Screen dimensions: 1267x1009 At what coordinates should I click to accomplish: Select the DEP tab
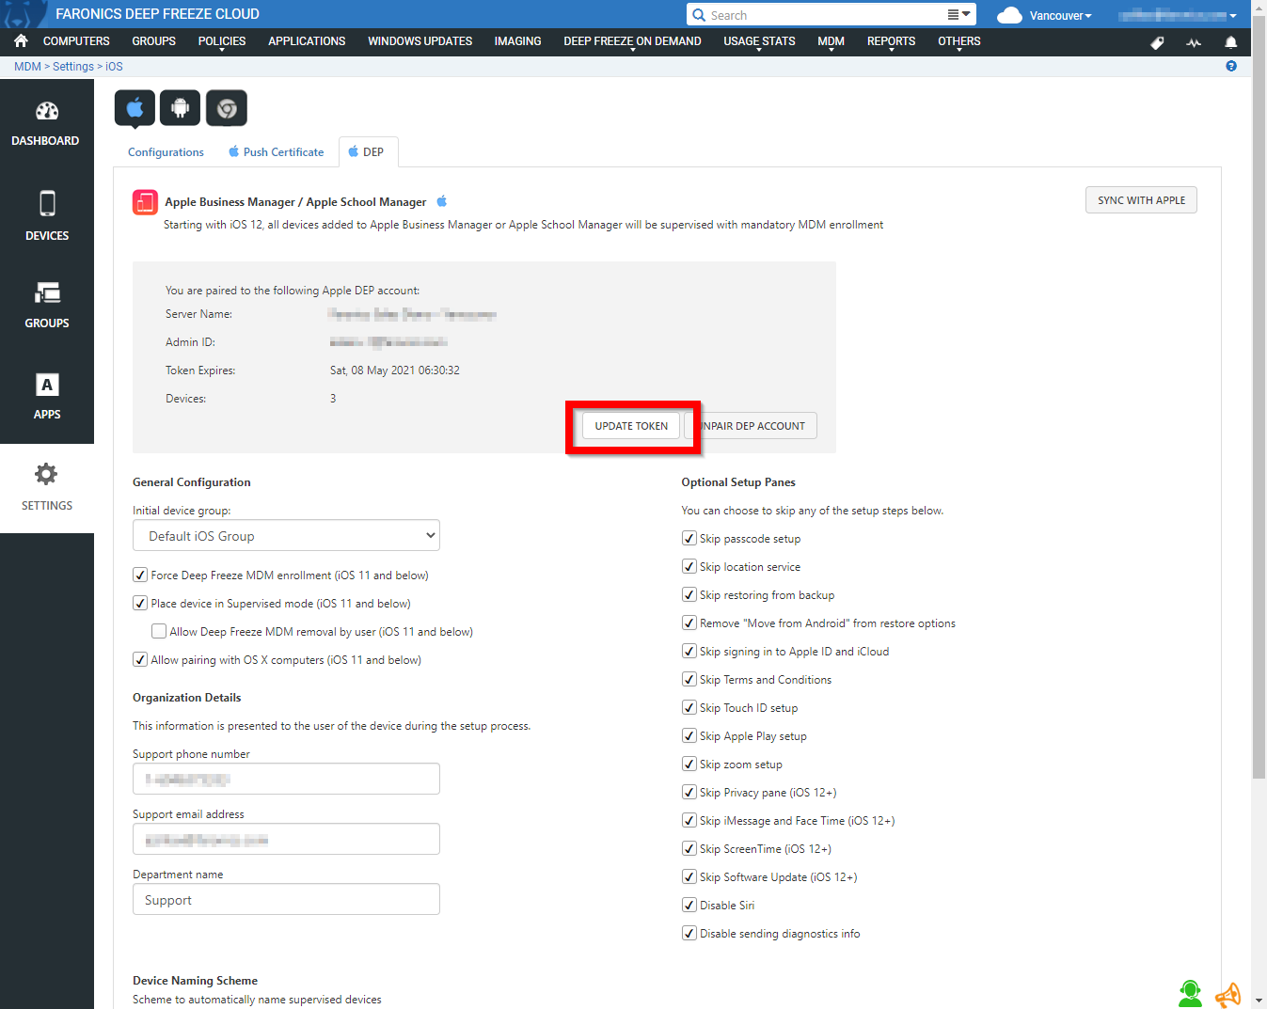(368, 151)
